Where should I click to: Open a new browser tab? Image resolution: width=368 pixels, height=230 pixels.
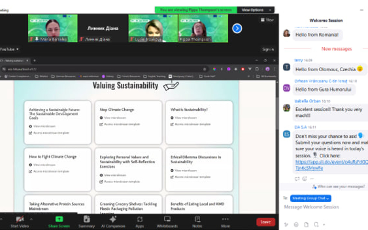point(34,61)
